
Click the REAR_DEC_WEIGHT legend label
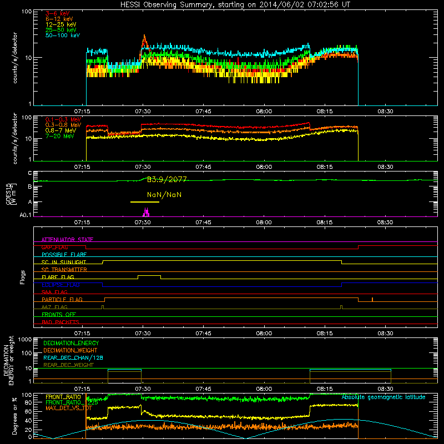[x=68, y=365]
